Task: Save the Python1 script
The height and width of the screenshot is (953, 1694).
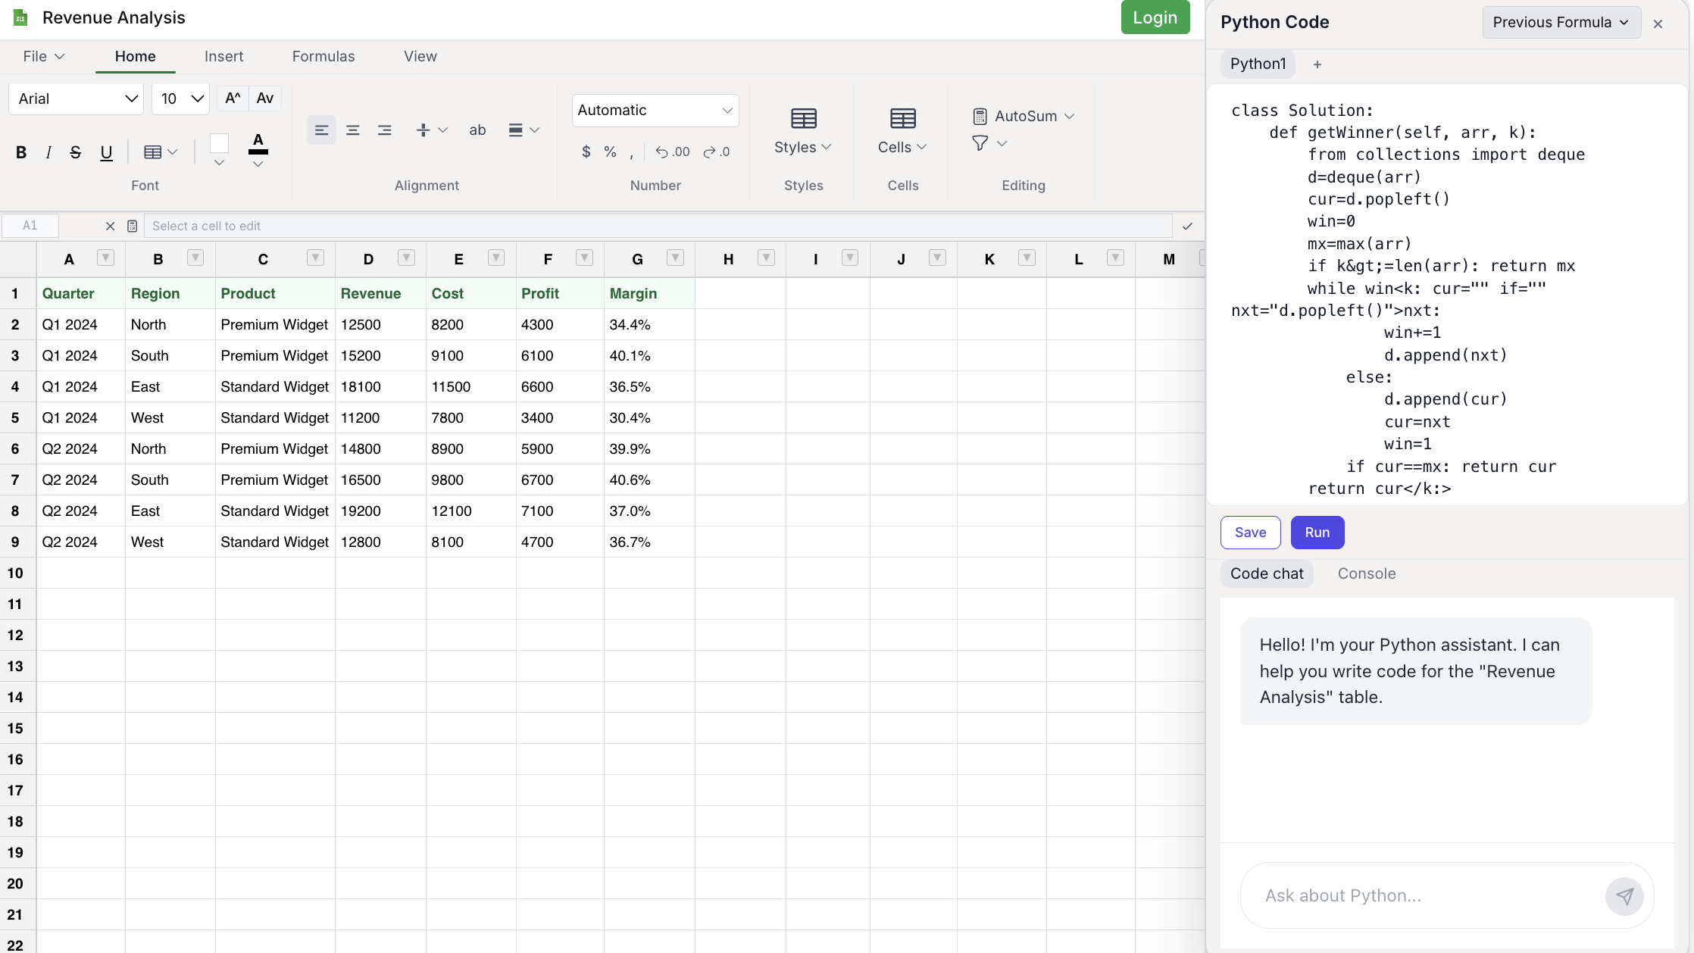Action: point(1250,533)
